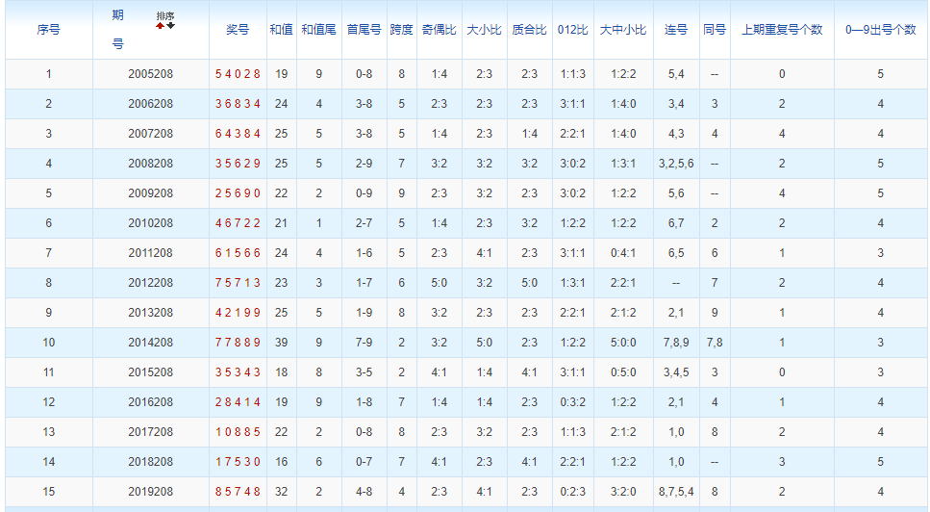This screenshot has width=930, height=512.
Task: Click the 连号 column header
Action: tap(676, 30)
